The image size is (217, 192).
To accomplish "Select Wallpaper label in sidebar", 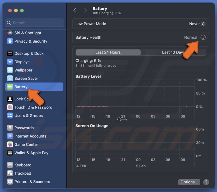I will click(x=23, y=70).
